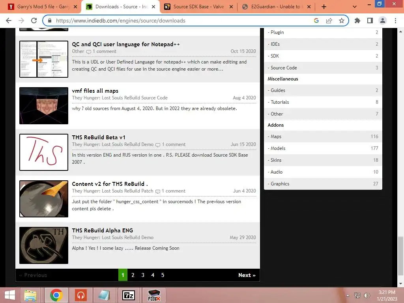Screen dimensions: 404x303
Task: Close the Source SDK Base tab
Action: (x=231, y=7)
